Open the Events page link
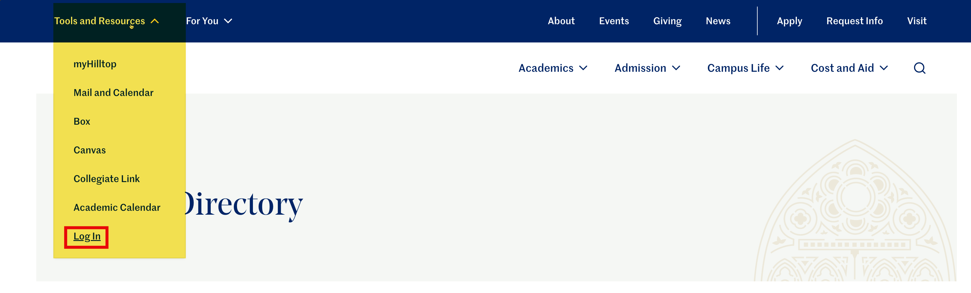 coord(614,21)
